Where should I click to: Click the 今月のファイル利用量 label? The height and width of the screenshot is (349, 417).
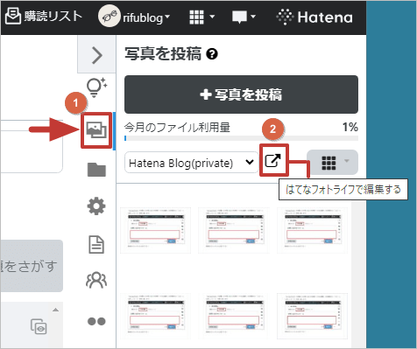(x=177, y=128)
